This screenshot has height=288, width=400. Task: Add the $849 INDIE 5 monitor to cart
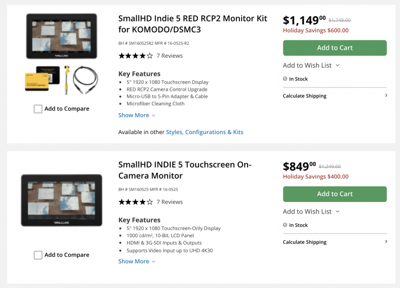335,194
